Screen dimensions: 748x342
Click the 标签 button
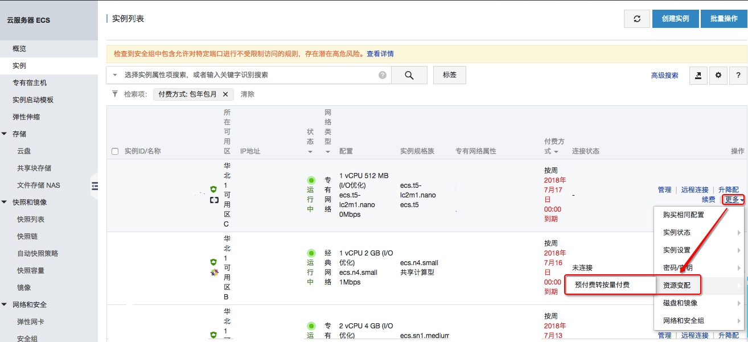click(x=450, y=75)
